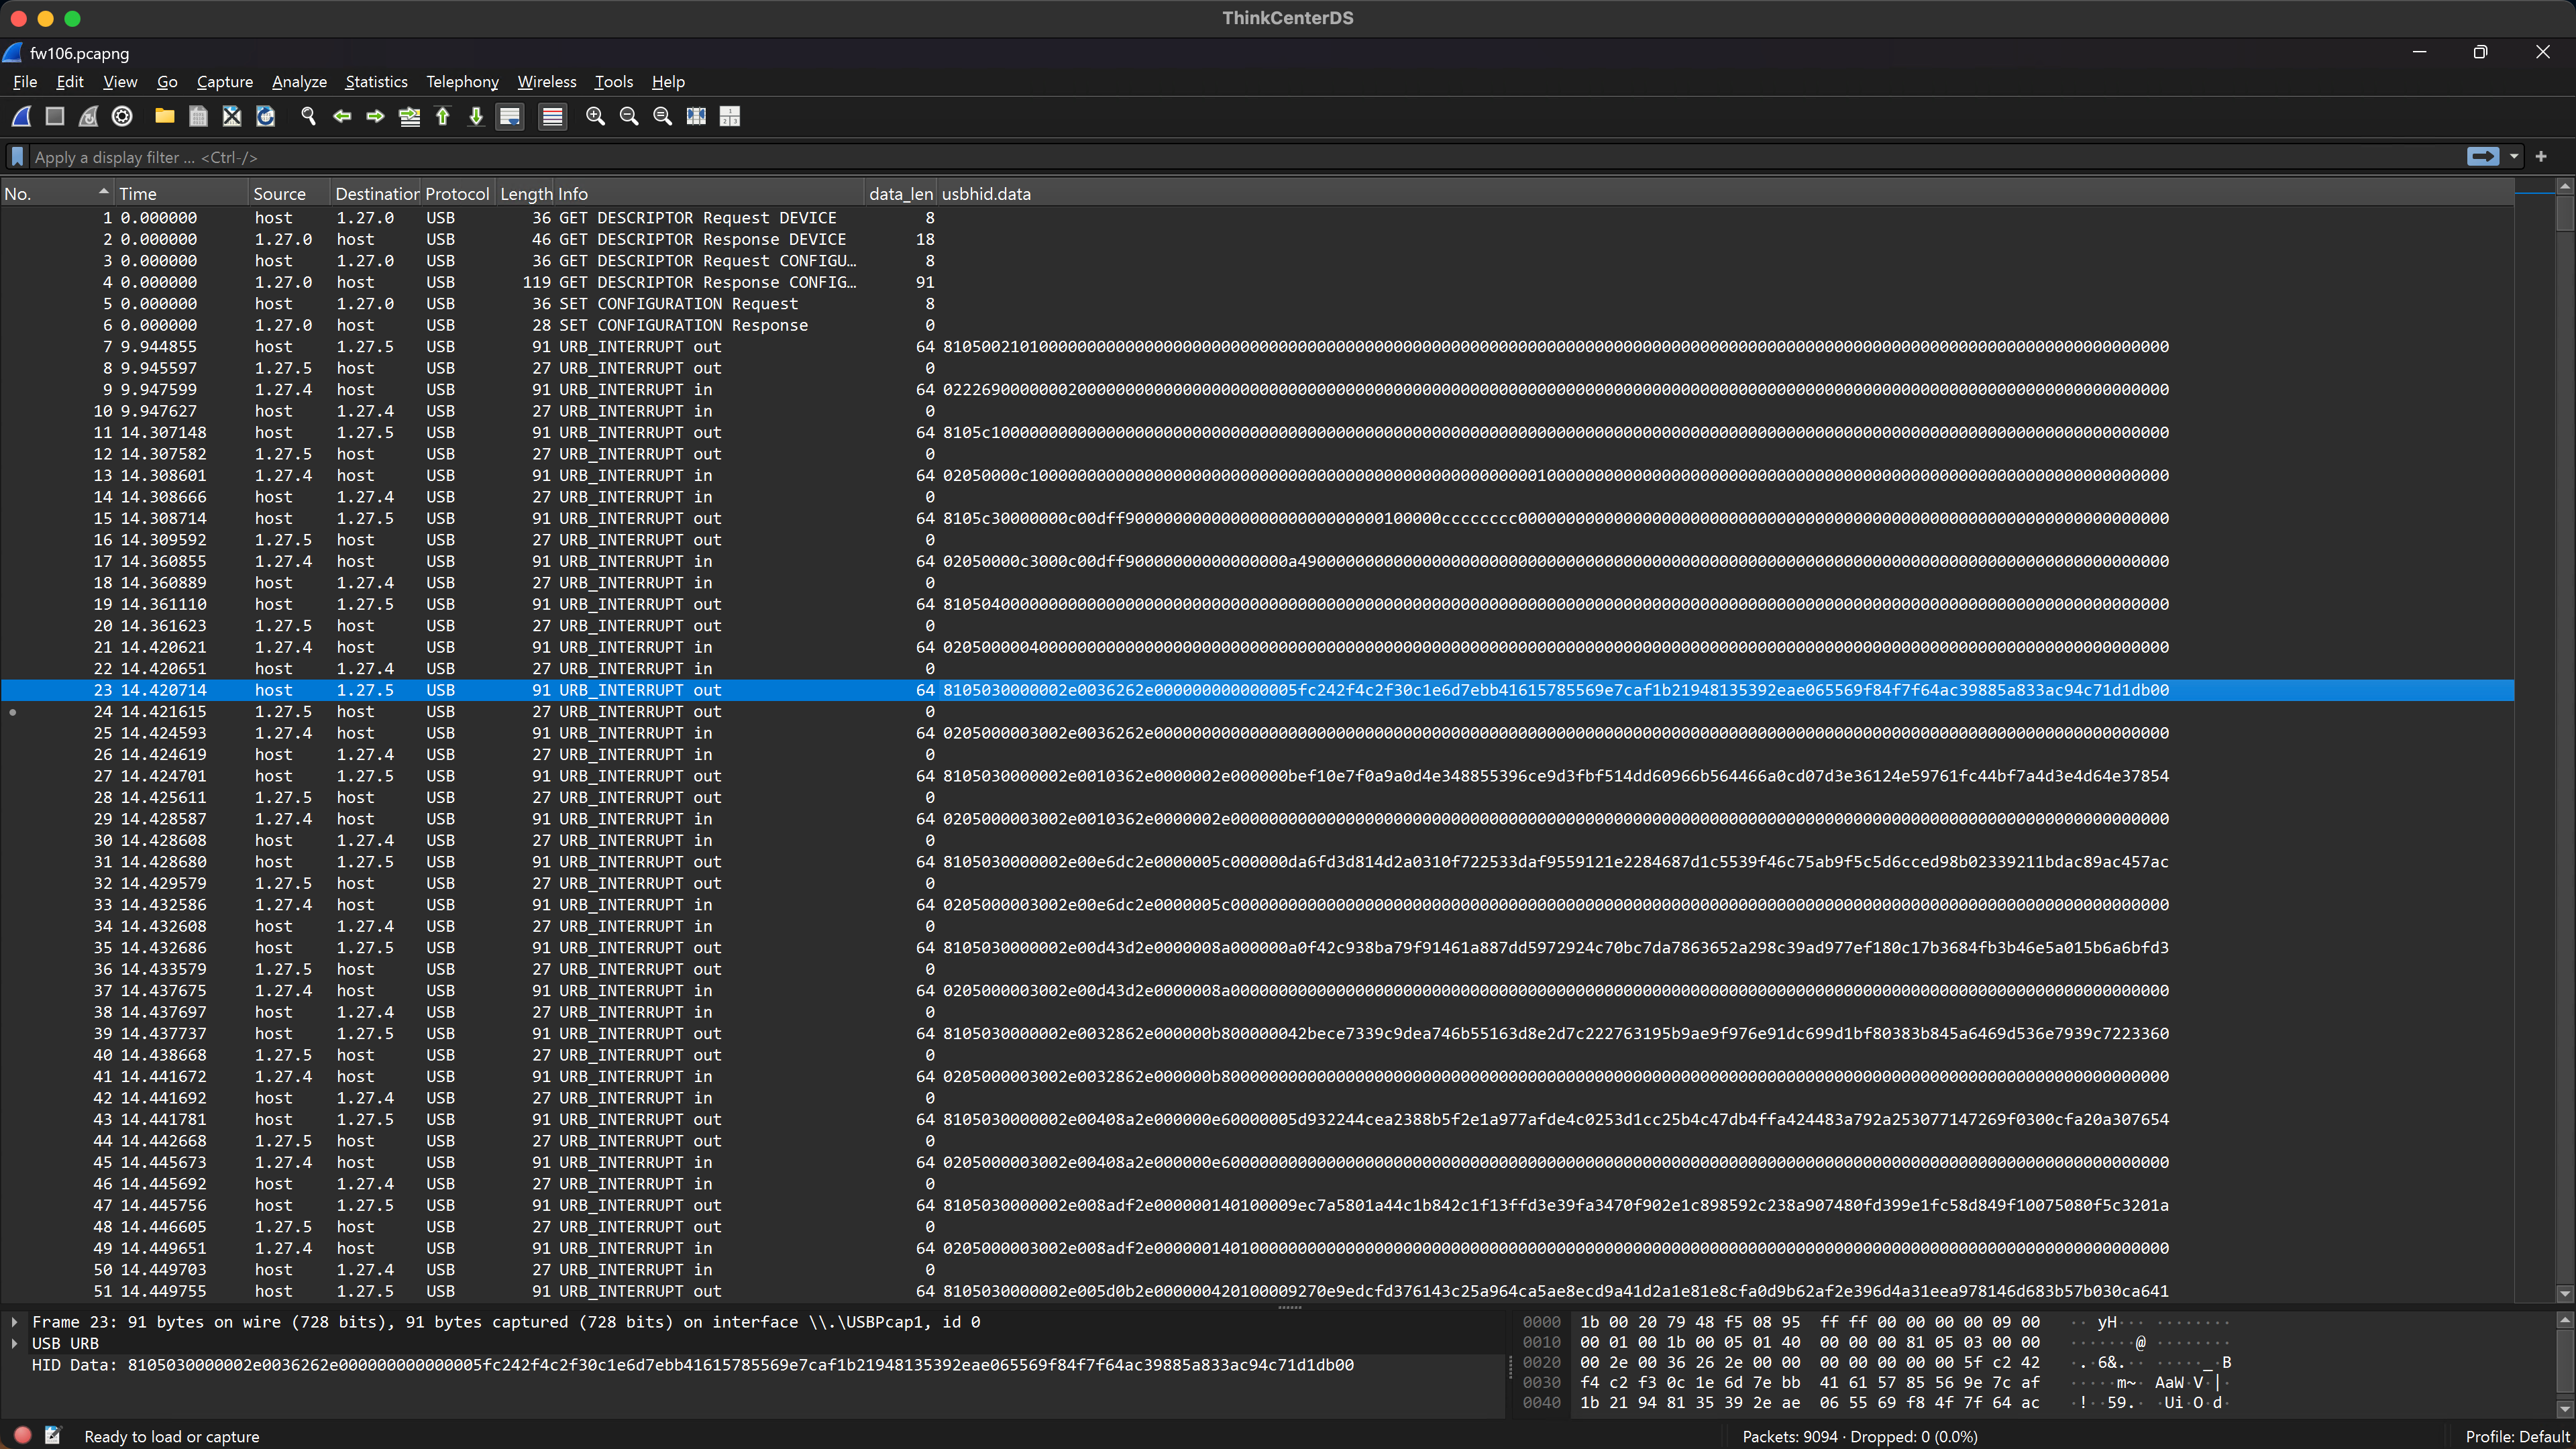Screen dimensions: 2576x1449
Task: Find a packet magnifier icon
Action: (308, 117)
